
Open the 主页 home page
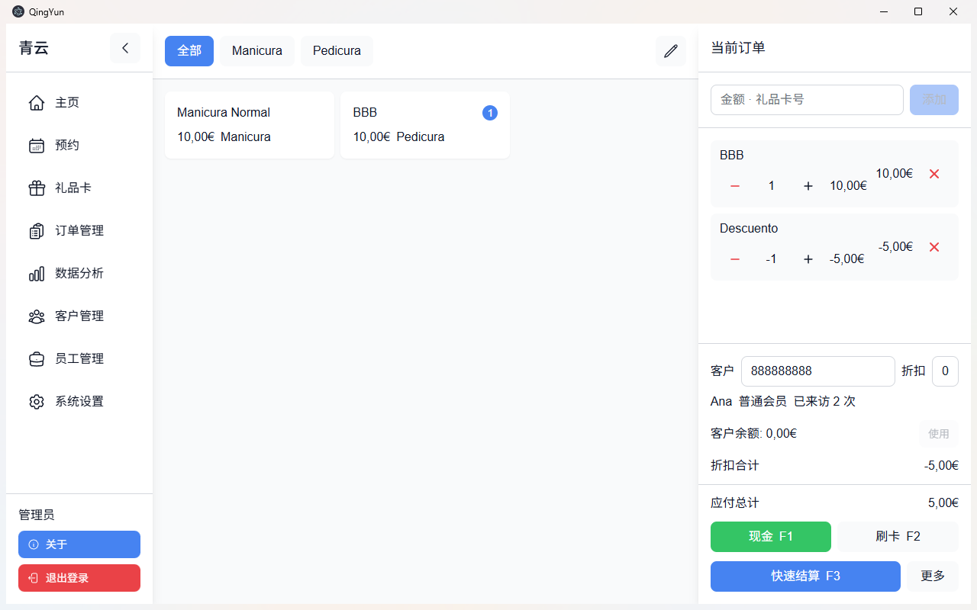[79, 102]
